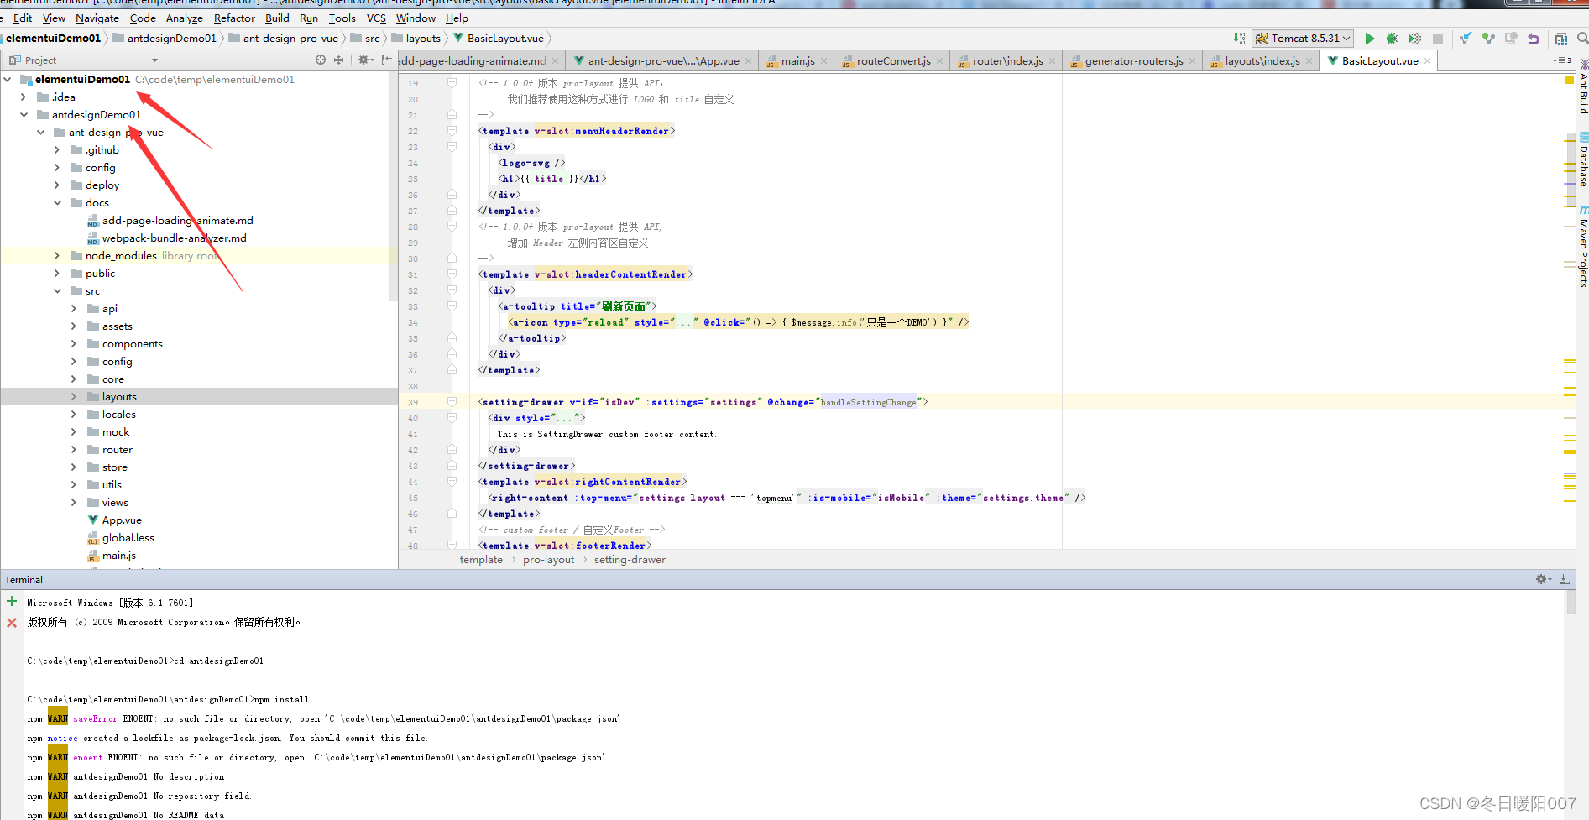Toggle code fold at line 22
This screenshot has height=820, width=1589.
452,131
